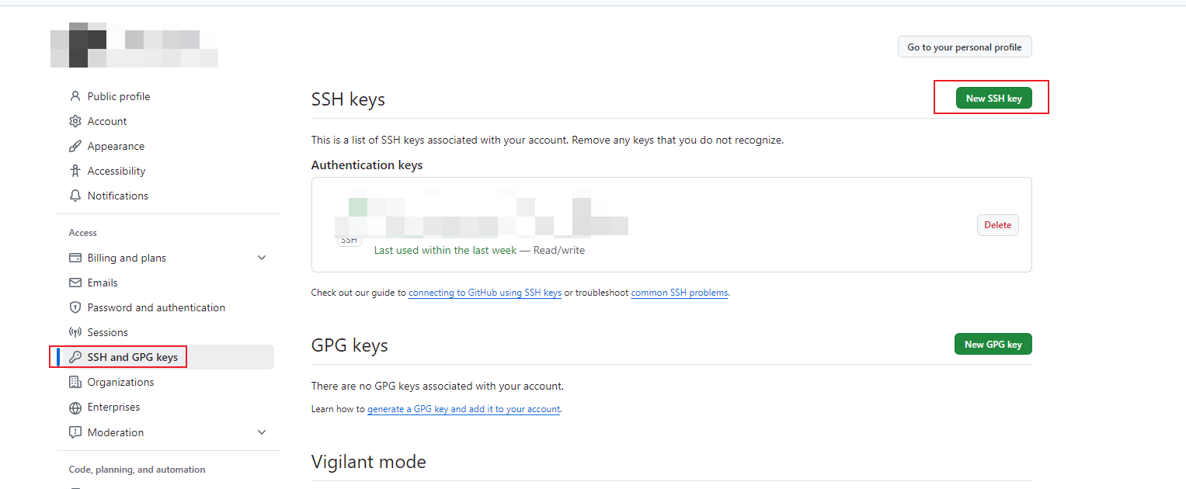Click the person icon beside Public profile

(75, 96)
